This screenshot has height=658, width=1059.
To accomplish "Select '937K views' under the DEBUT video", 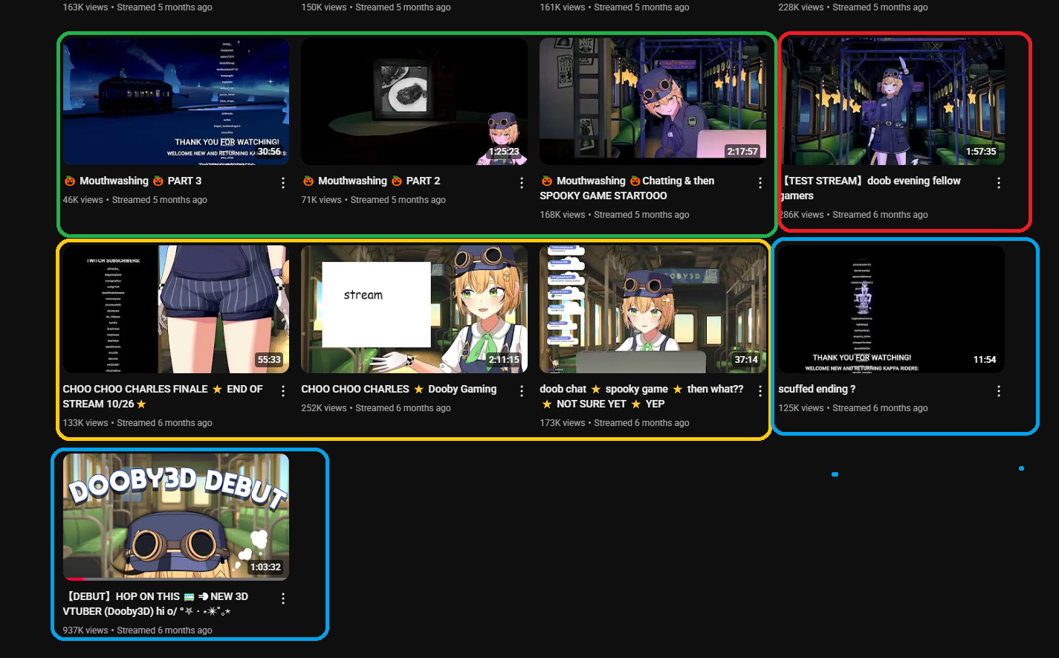I will pyautogui.click(x=85, y=630).
